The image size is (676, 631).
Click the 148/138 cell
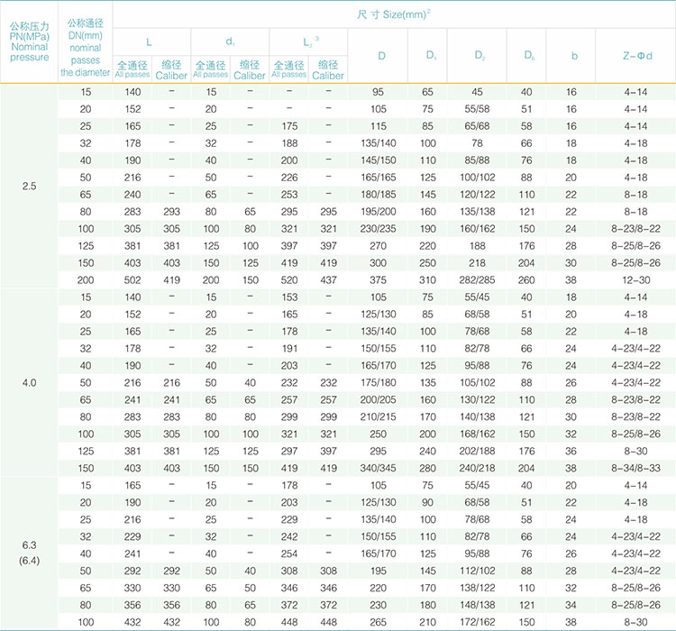click(477, 605)
